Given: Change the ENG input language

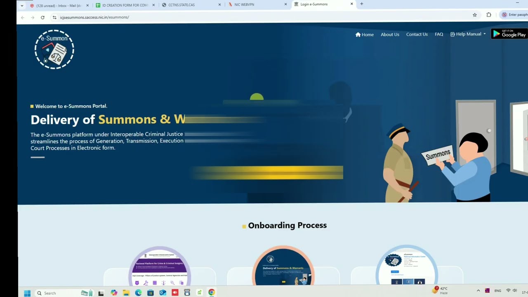Looking at the screenshot, I should pyautogui.click(x=498, y=290).
